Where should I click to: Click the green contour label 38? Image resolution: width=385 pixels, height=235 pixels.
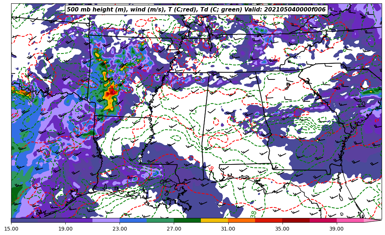(254, 214)
